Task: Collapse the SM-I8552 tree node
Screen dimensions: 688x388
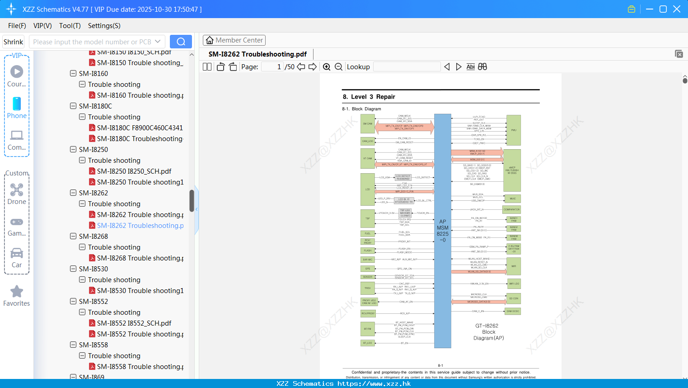Action: [x=73, y=301]
